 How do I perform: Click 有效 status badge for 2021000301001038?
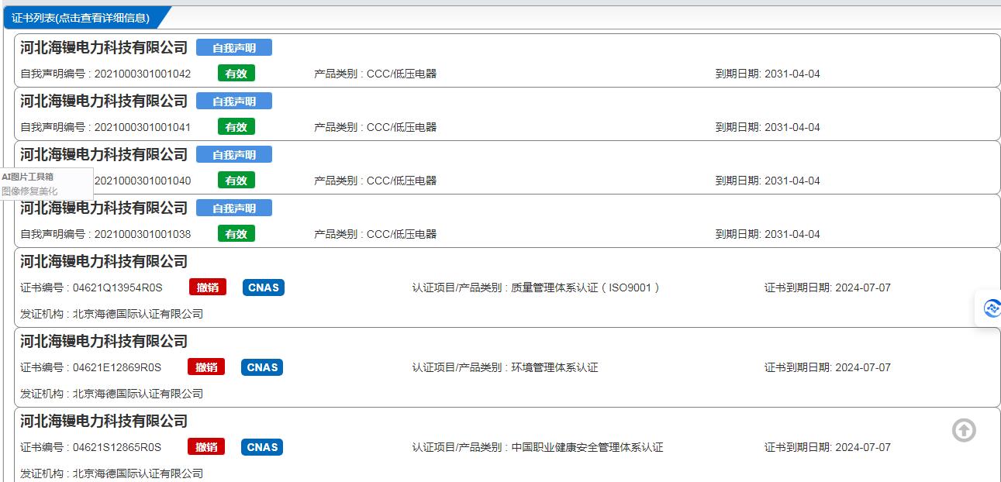(236, 234)
